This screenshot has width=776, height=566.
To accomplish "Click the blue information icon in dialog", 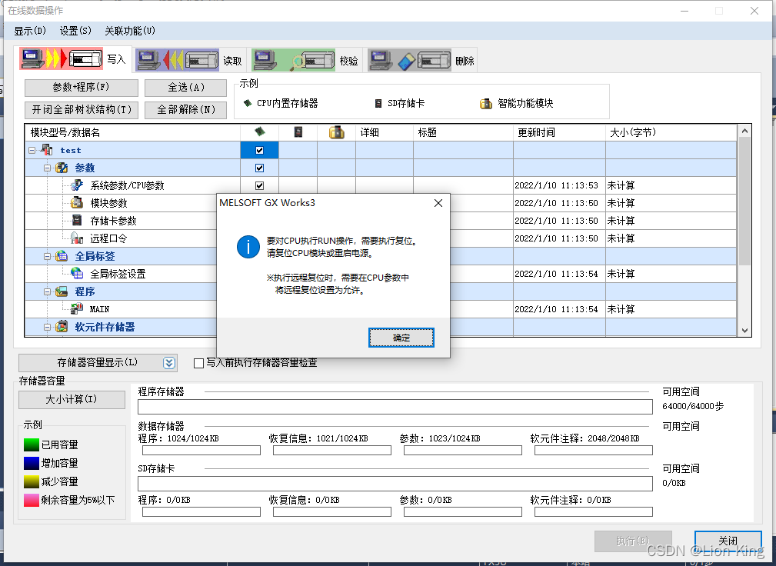I will (248, 247).
